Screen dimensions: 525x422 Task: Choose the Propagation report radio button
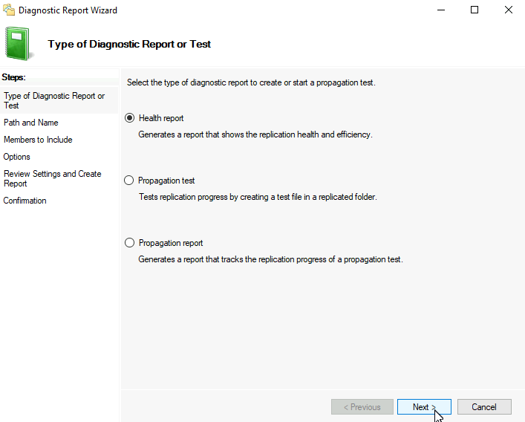tap(129, 243)
